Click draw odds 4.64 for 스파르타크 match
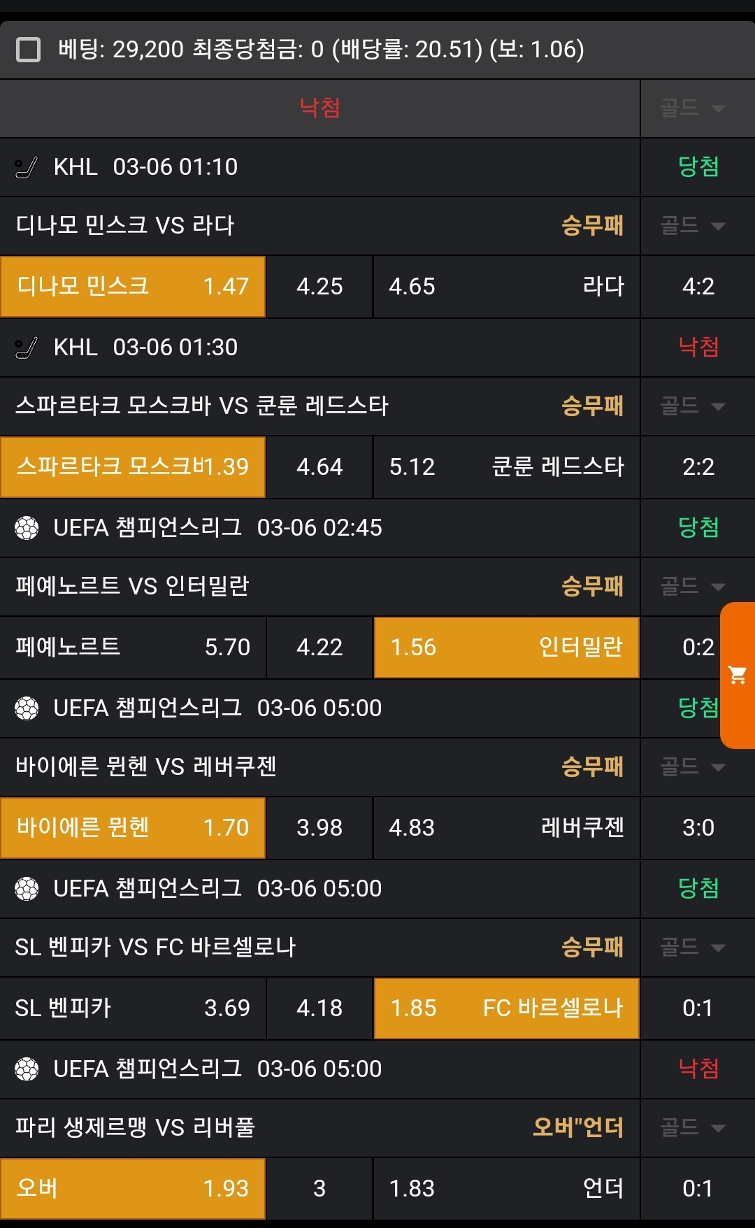The width and height of the screenshot is (755, 1228). click(x=319, y=467)
